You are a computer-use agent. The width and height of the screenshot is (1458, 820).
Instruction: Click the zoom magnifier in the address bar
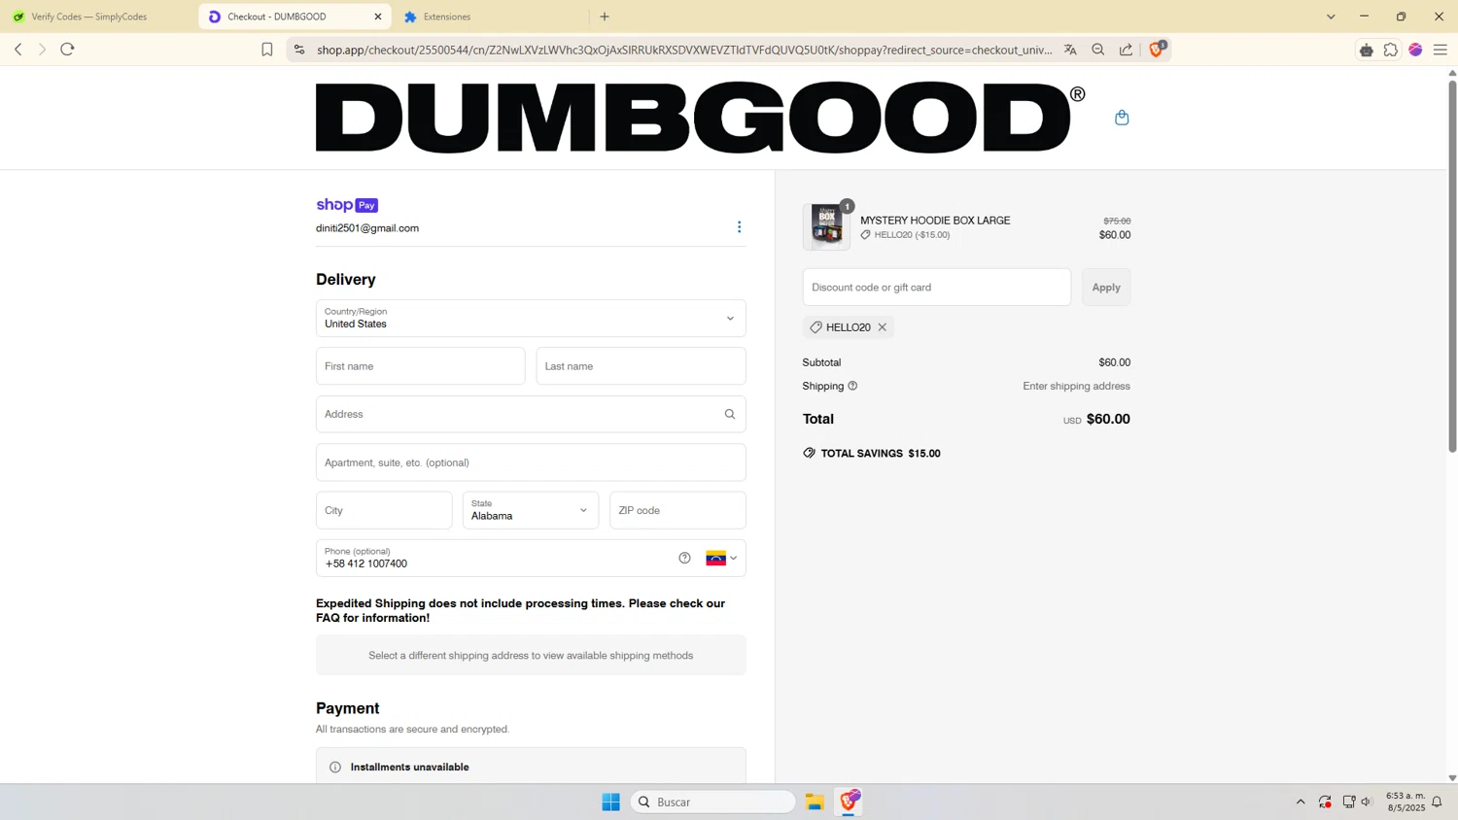click(x=1098, y=50)
